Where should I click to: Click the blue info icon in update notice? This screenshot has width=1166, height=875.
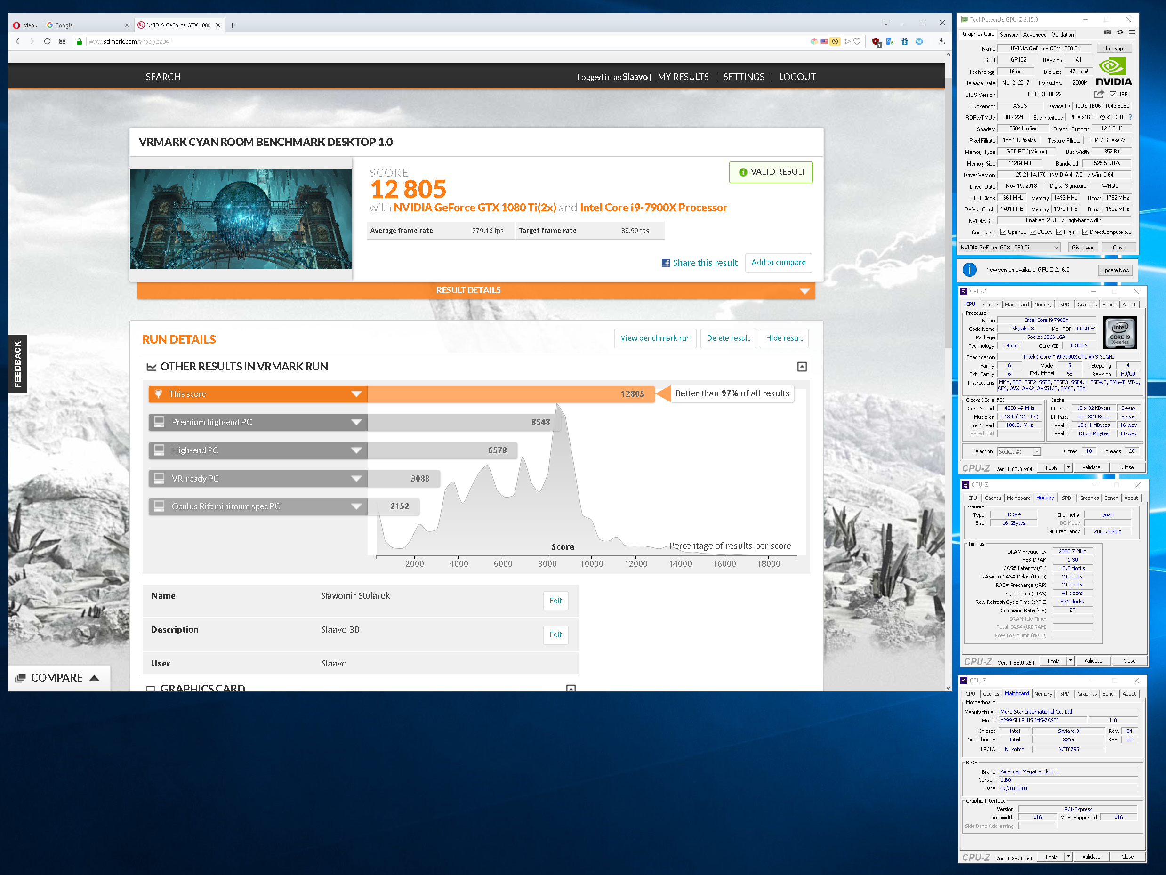click(x=969, y=270)
